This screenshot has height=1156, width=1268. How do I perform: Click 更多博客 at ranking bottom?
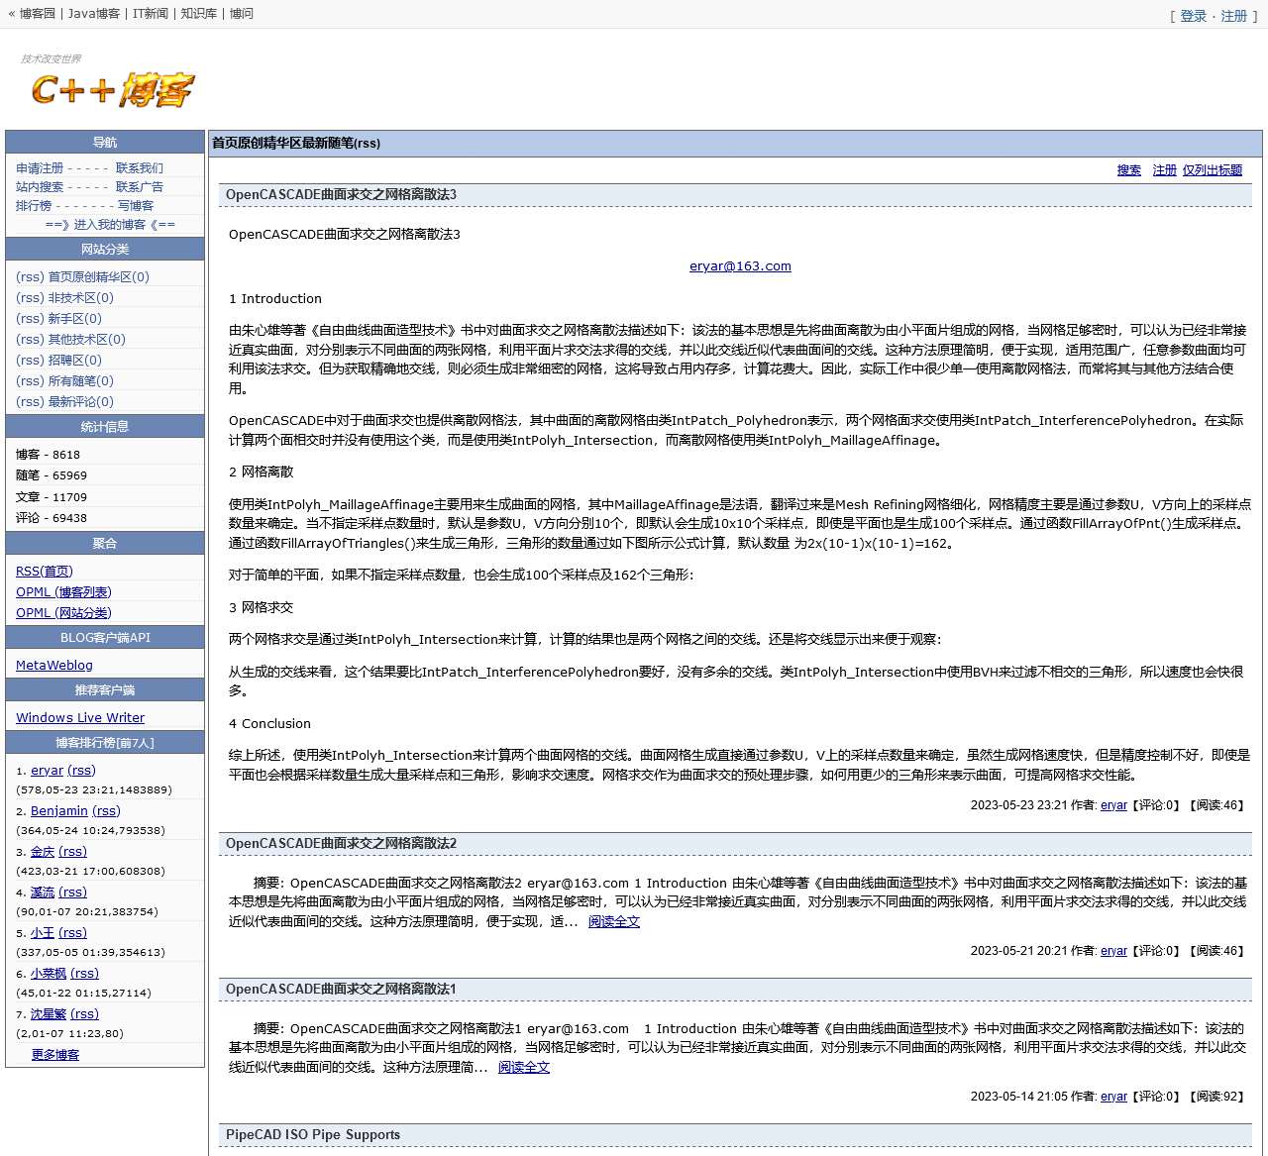tap(55, 1055)
